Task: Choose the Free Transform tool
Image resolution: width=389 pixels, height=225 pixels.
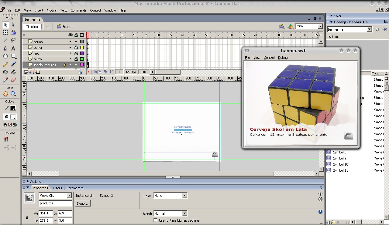Action: (5, 32)
